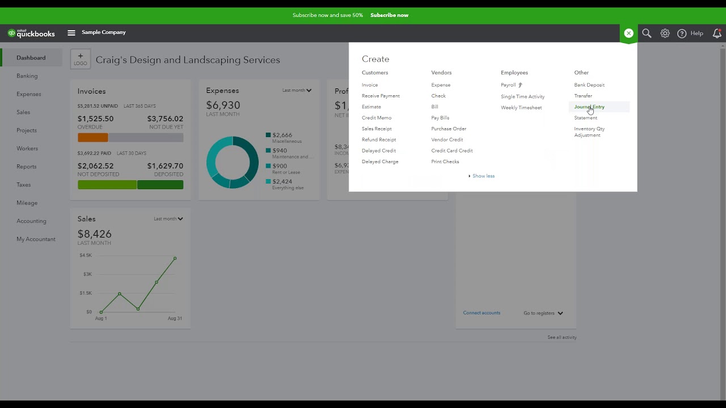
Task: Open Projects in the sidebar
Action: (27, 130)
